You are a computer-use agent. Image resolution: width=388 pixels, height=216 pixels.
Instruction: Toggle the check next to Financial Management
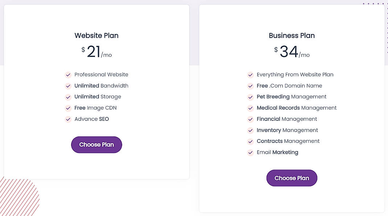tap(251, 119)
